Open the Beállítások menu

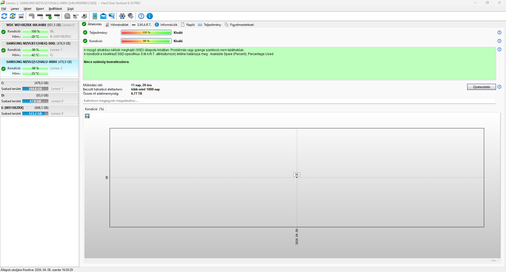click(55, 9)
